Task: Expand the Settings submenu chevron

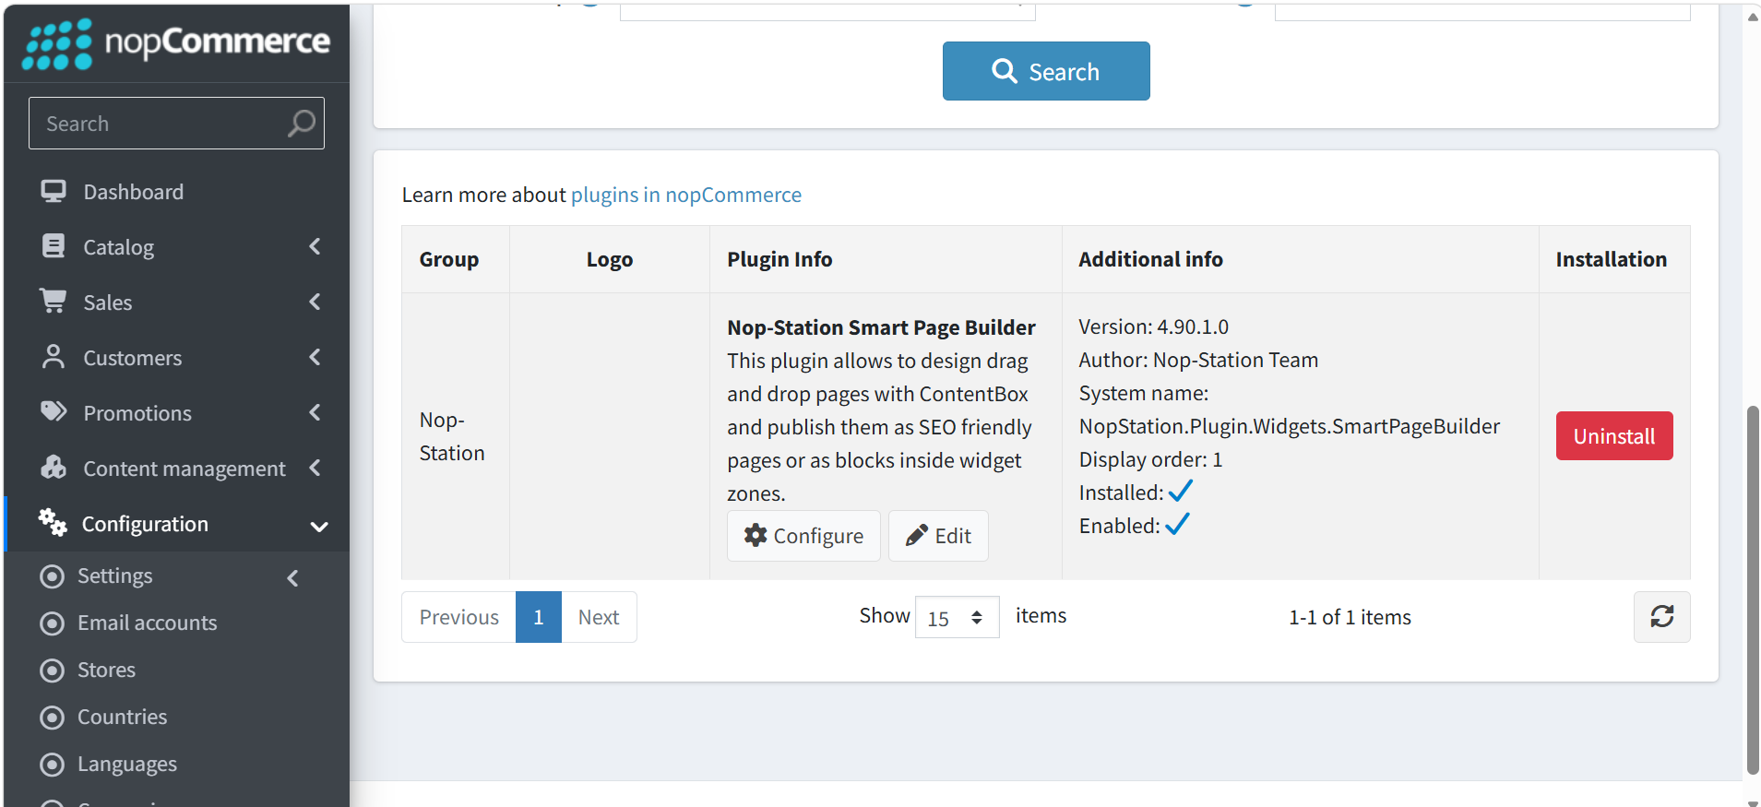Action: click(292, 578)
